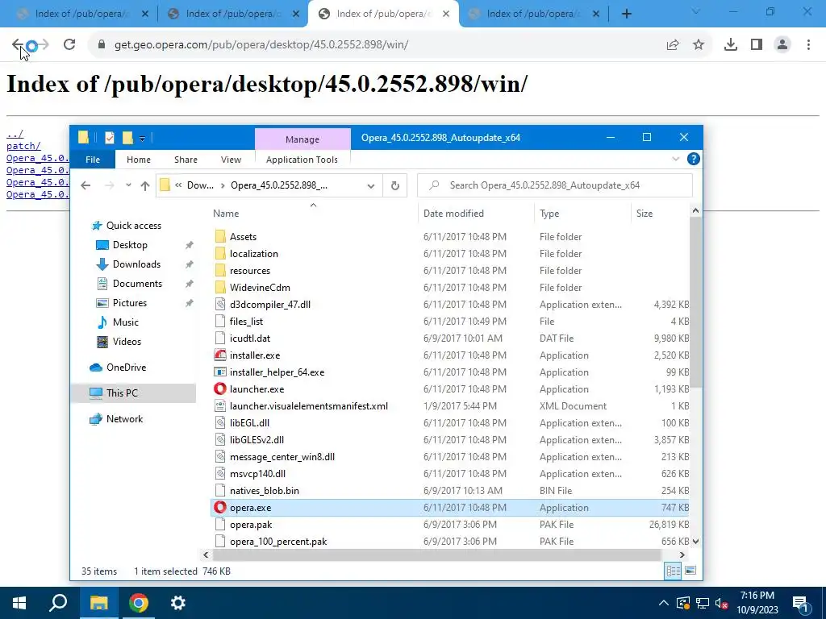
Task: Click the Properties quick access toolbar icon
Action: [110, 138]
